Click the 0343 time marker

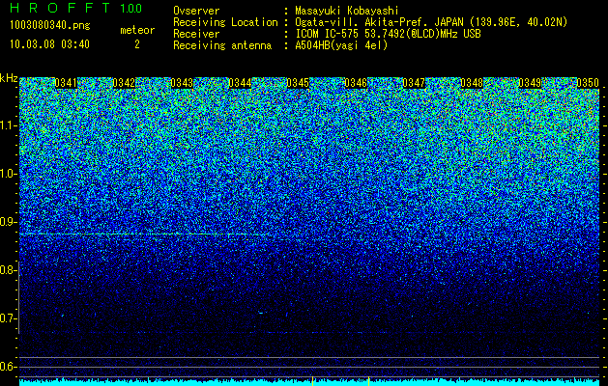[182, 83]
